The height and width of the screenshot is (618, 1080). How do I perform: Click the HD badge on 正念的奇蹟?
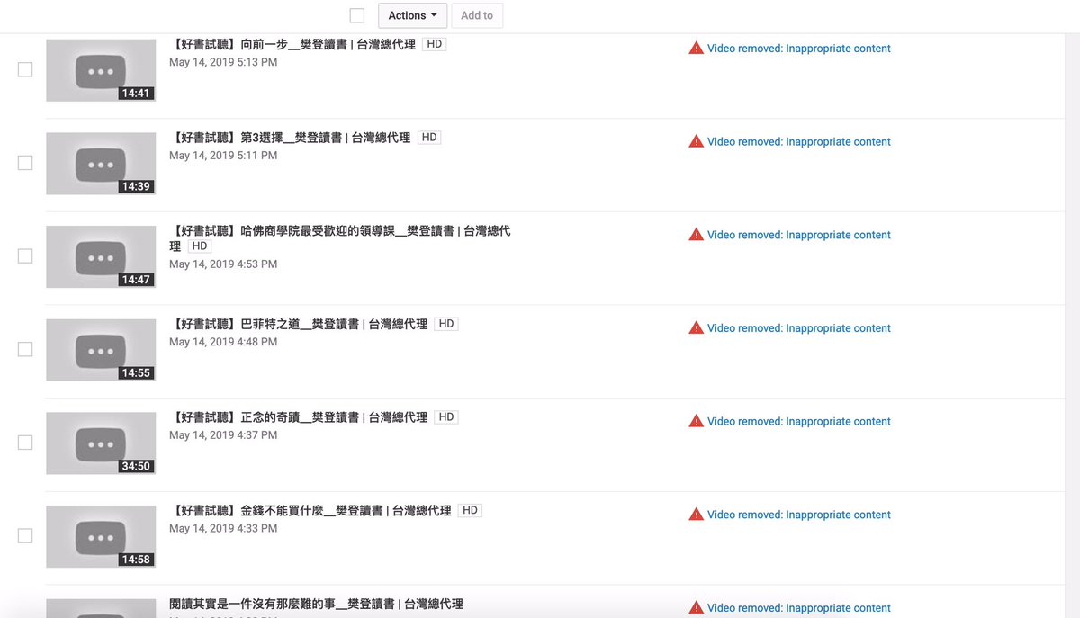pos(446,417)
